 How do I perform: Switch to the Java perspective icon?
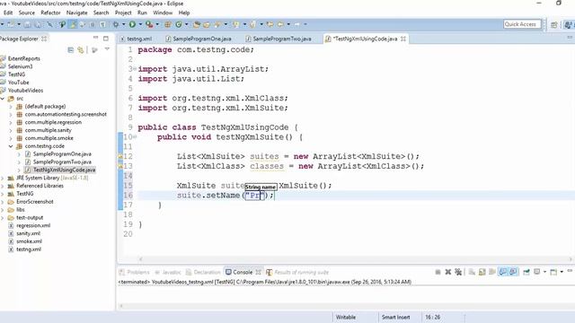568,24
